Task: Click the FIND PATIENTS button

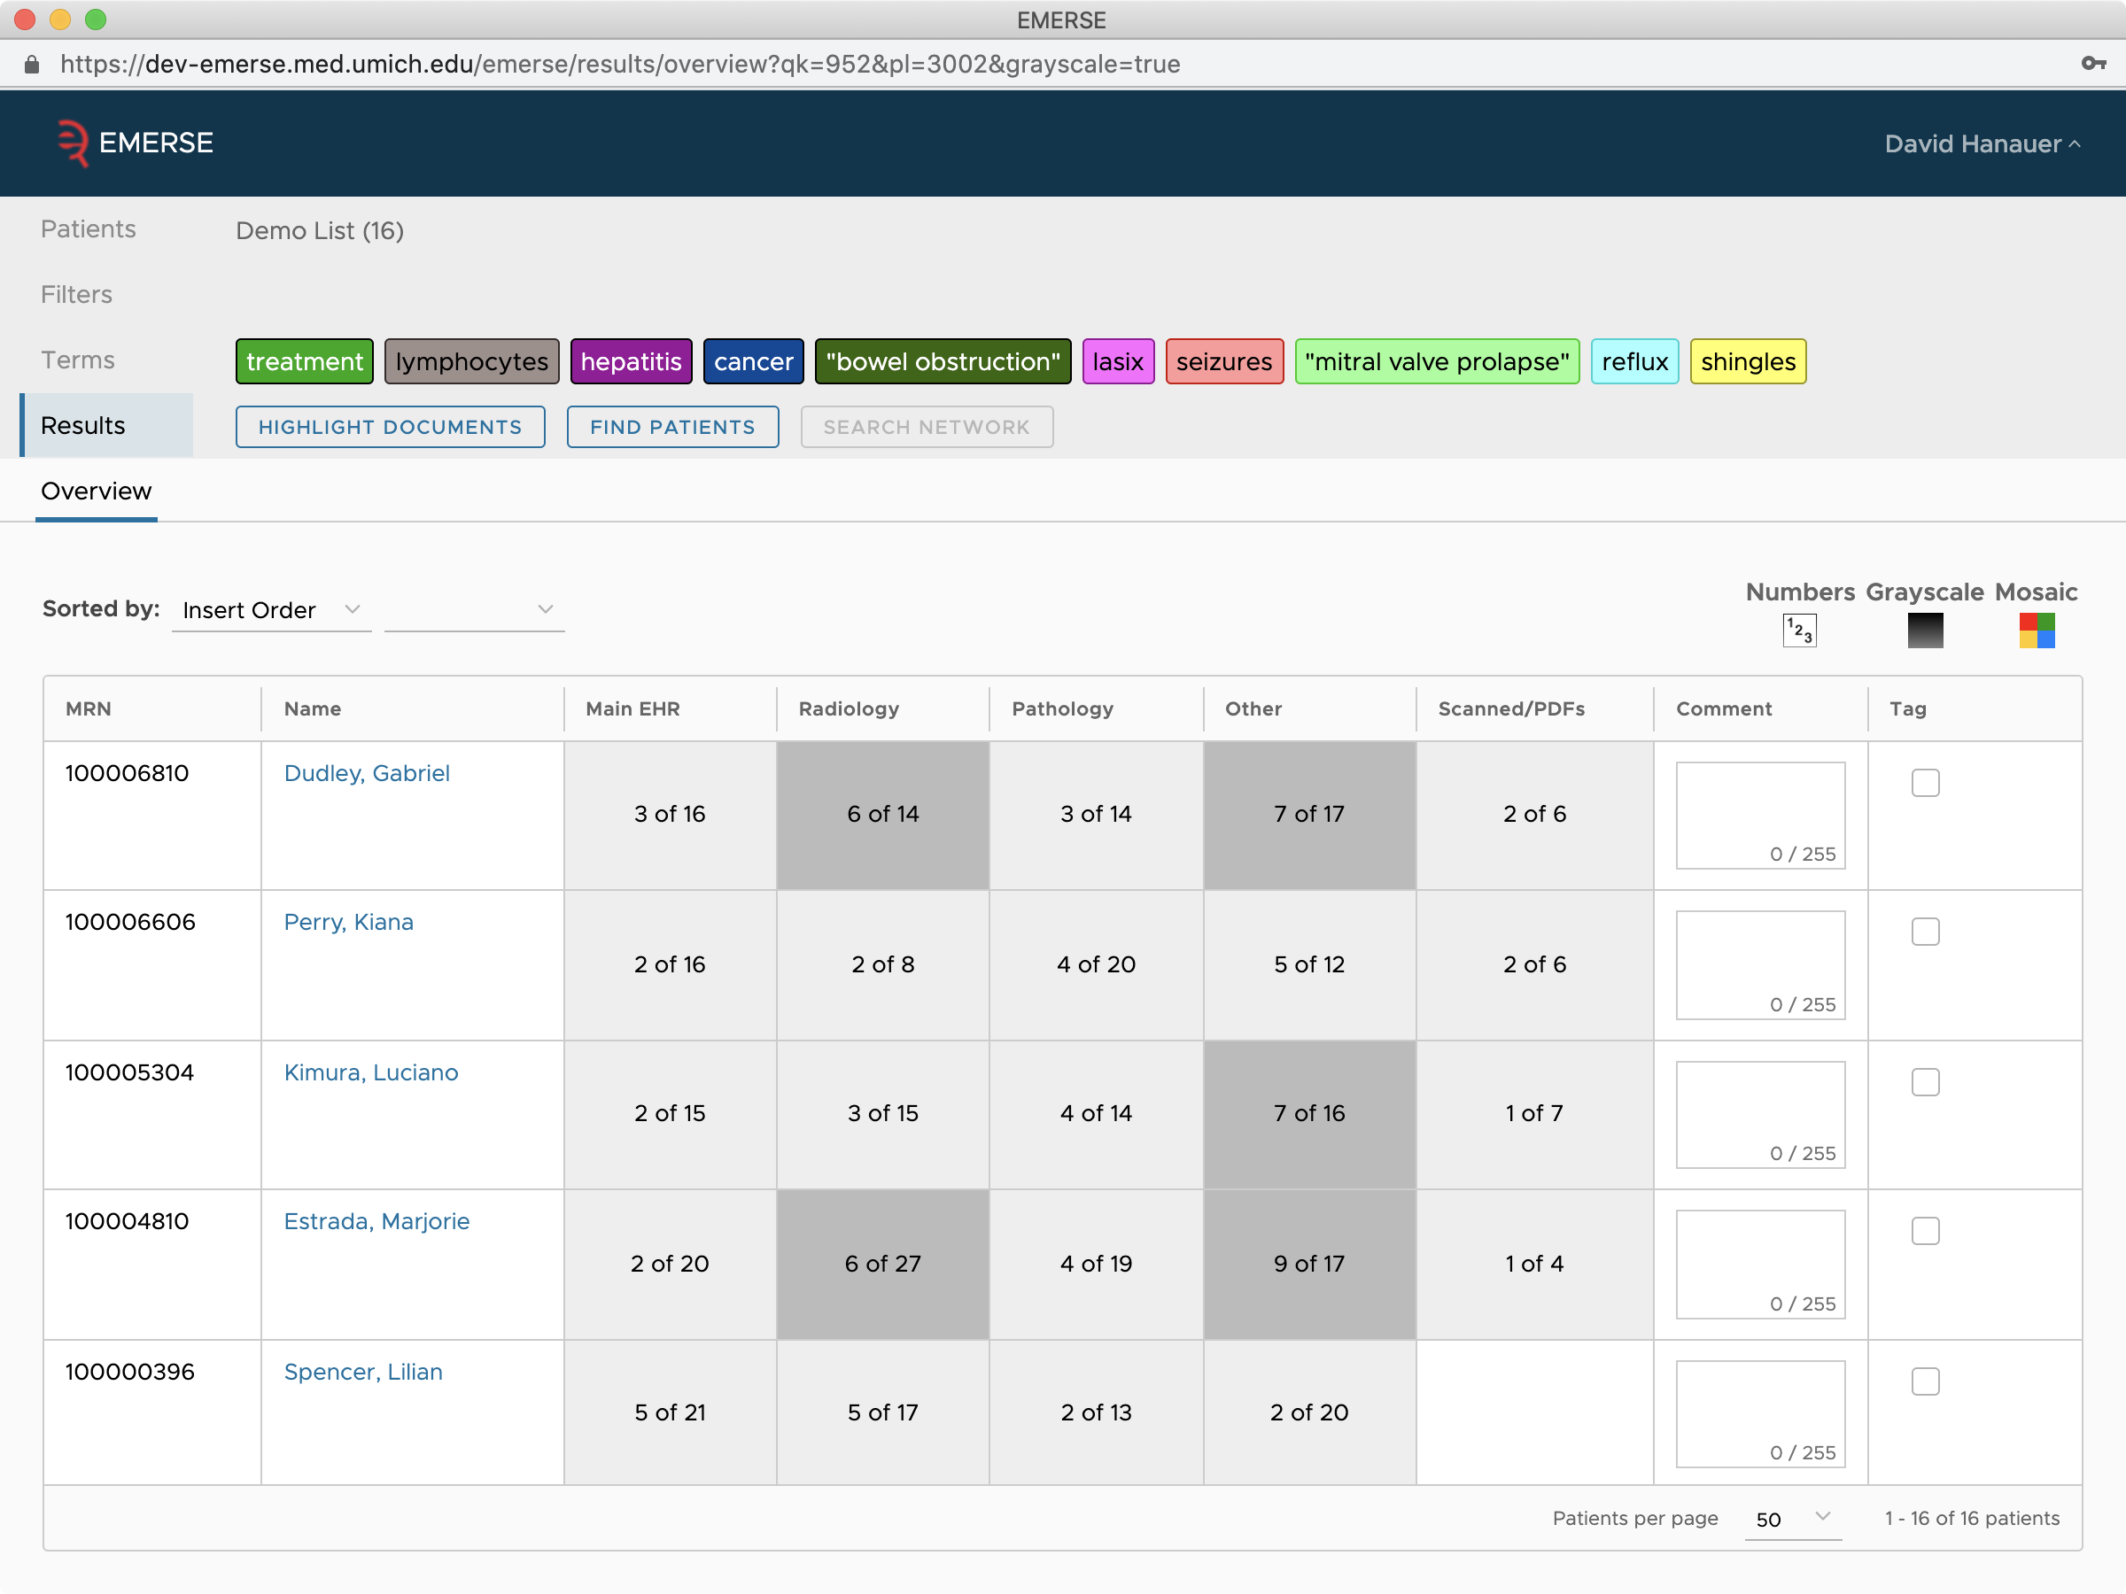Action: 671,425
